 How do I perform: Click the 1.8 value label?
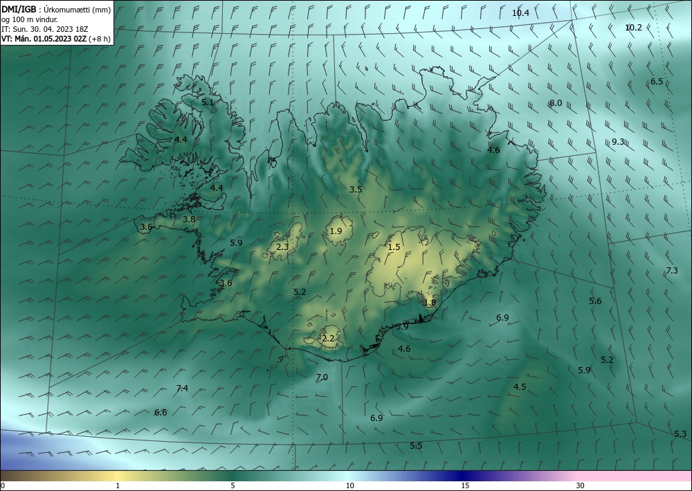coord(430,303)
